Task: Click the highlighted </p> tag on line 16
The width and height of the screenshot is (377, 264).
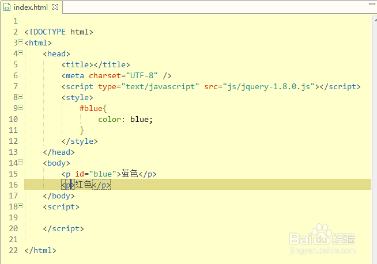Action: [x=101, y=185]
